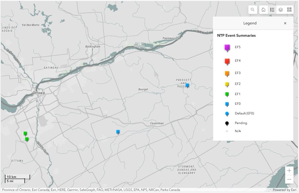Open the basemap gallery icon

click(x=289, y=9)
